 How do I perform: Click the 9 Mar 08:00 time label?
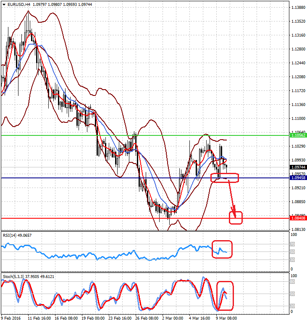[226, 318]
